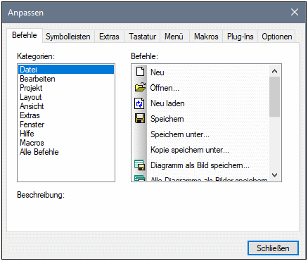This screenshot has width=308, height=261.
Task: Click the Befehle list scrollbar thumb
Action: (x=274, y=96)
